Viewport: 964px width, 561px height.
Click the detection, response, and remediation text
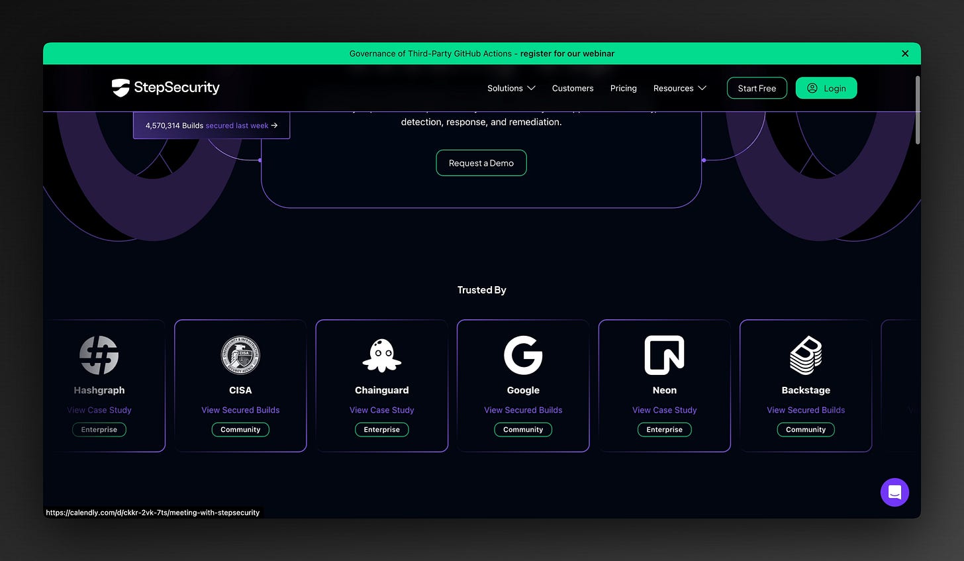click(x=481, y=122)
